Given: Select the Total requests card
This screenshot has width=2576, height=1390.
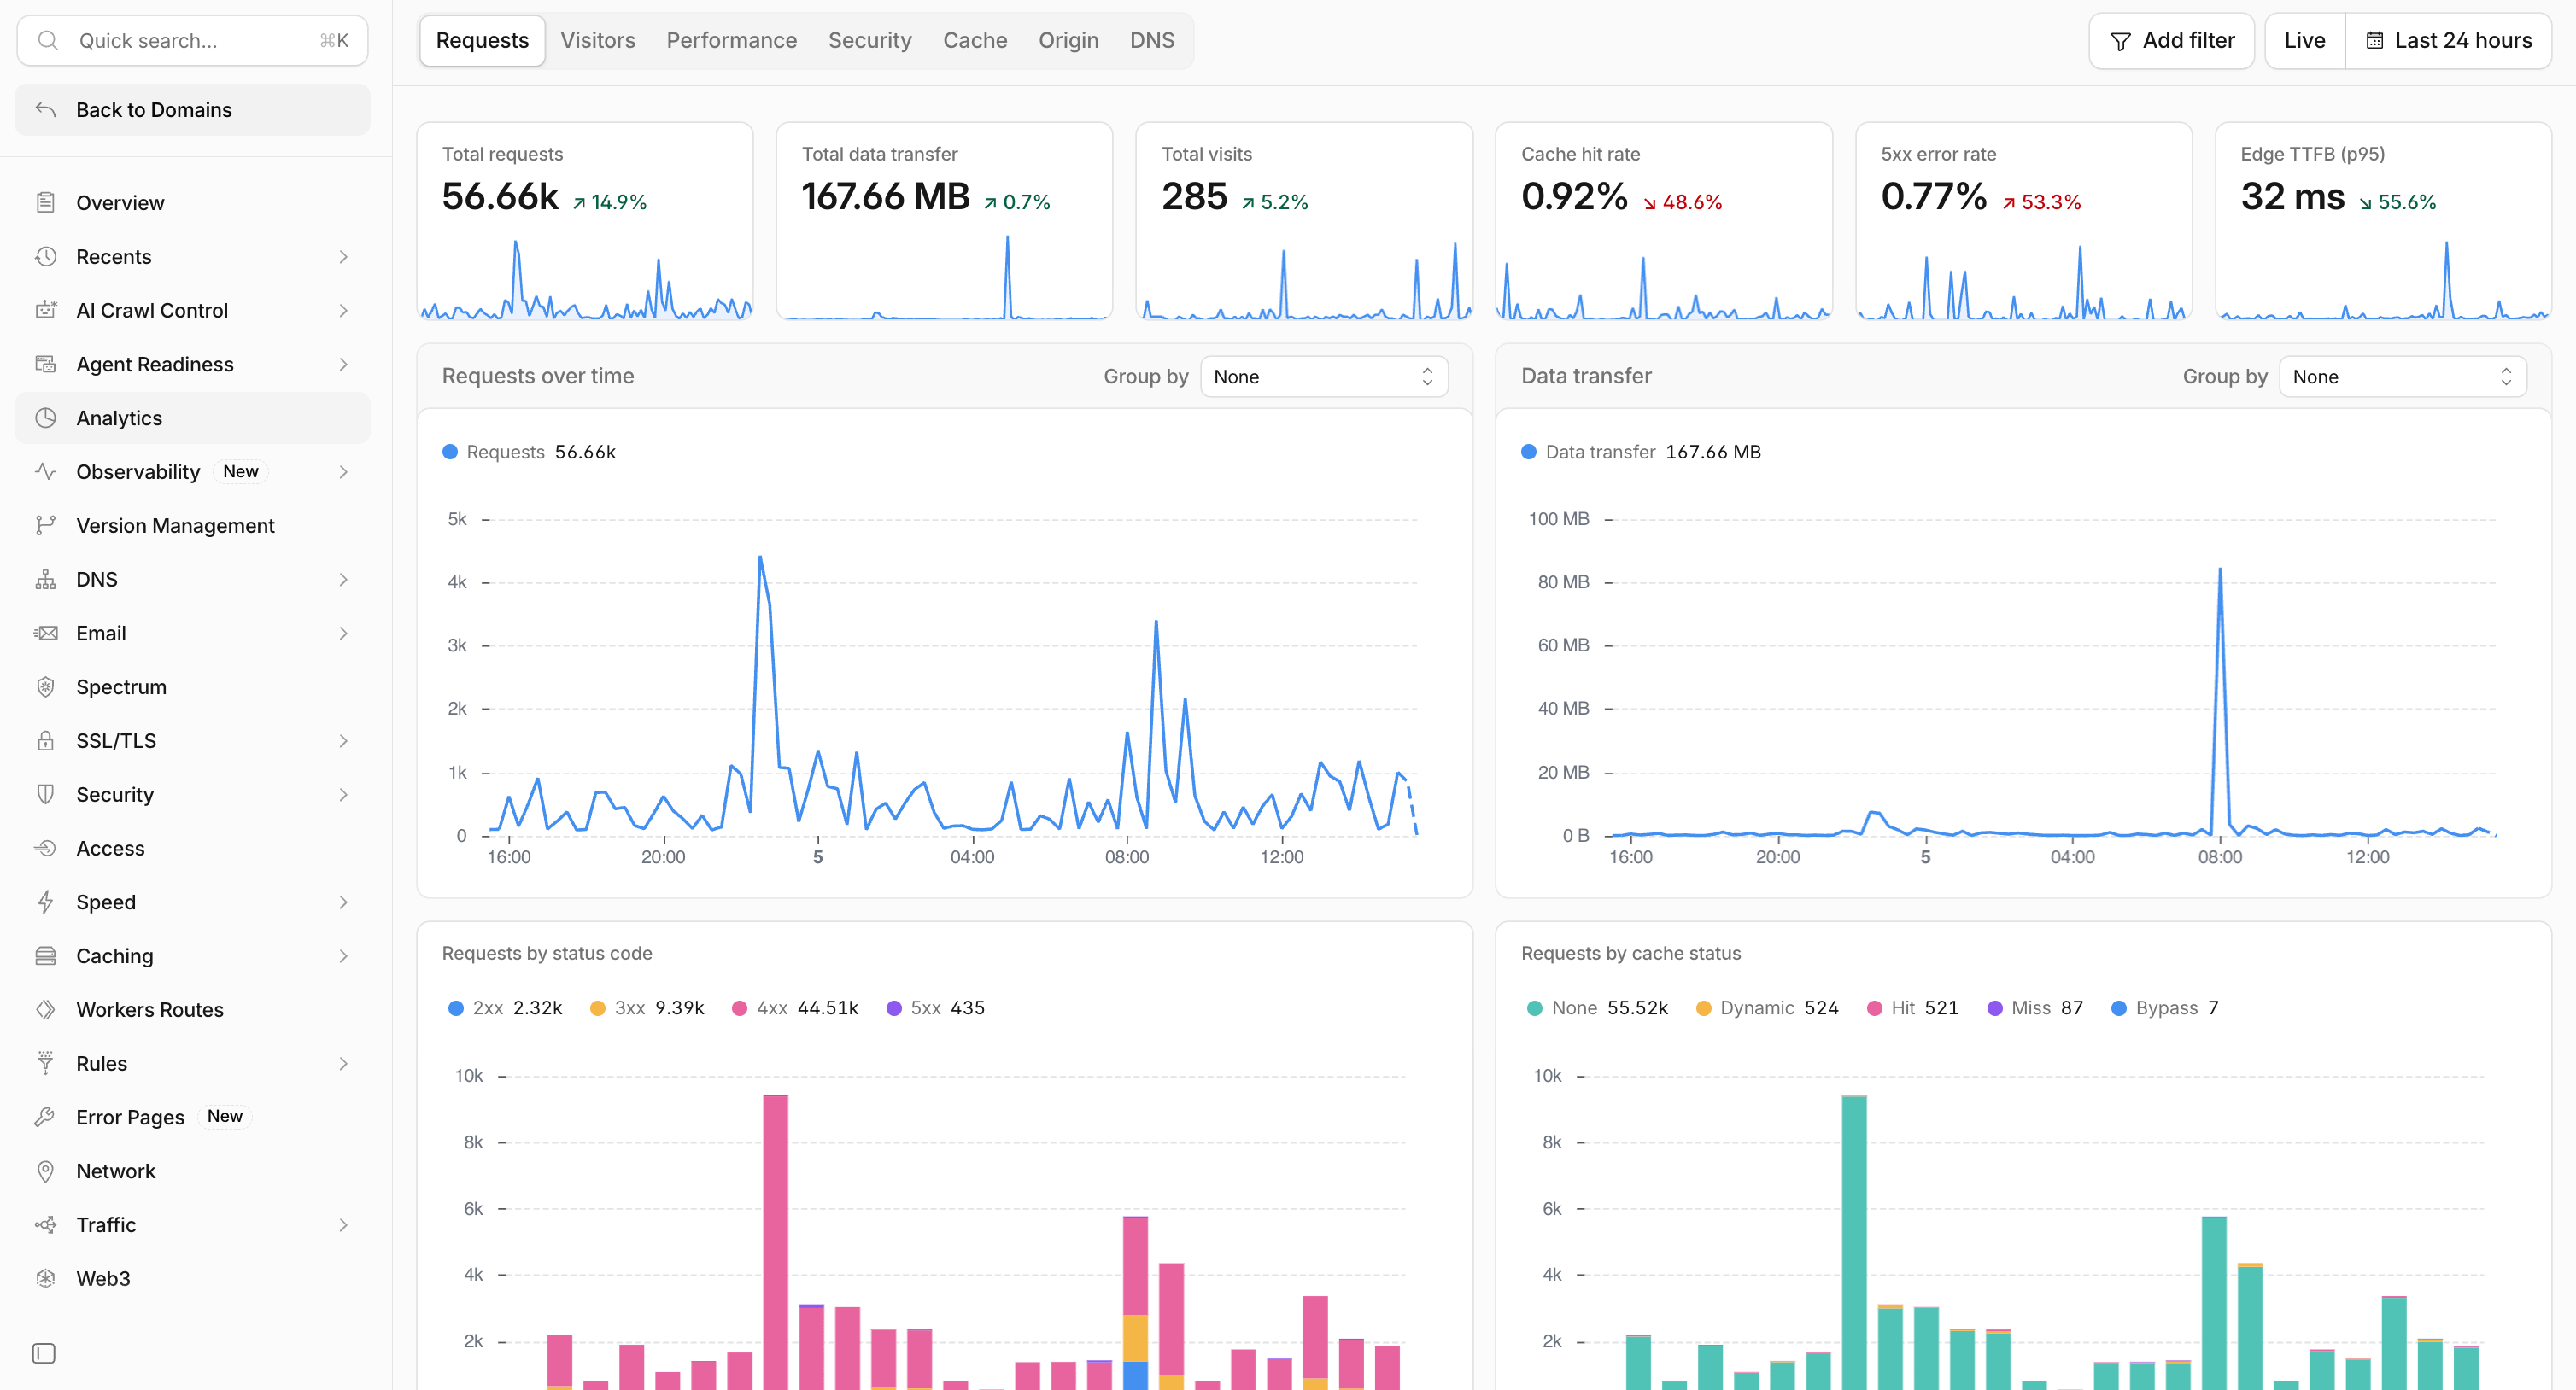Looking at the screenshot, I should [x=585, y=221].
